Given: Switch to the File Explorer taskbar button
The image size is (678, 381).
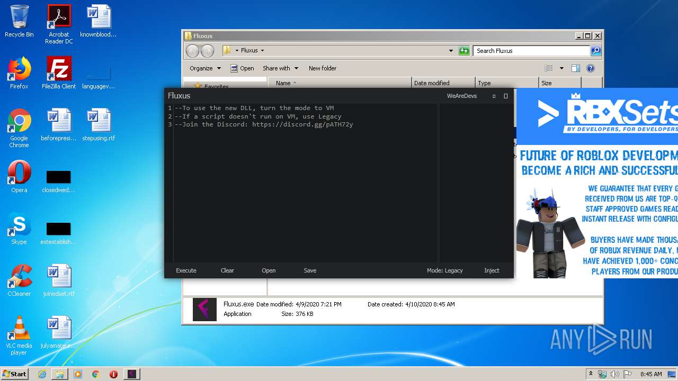Looking at the screenshot, I should click(x=60, y=374).
